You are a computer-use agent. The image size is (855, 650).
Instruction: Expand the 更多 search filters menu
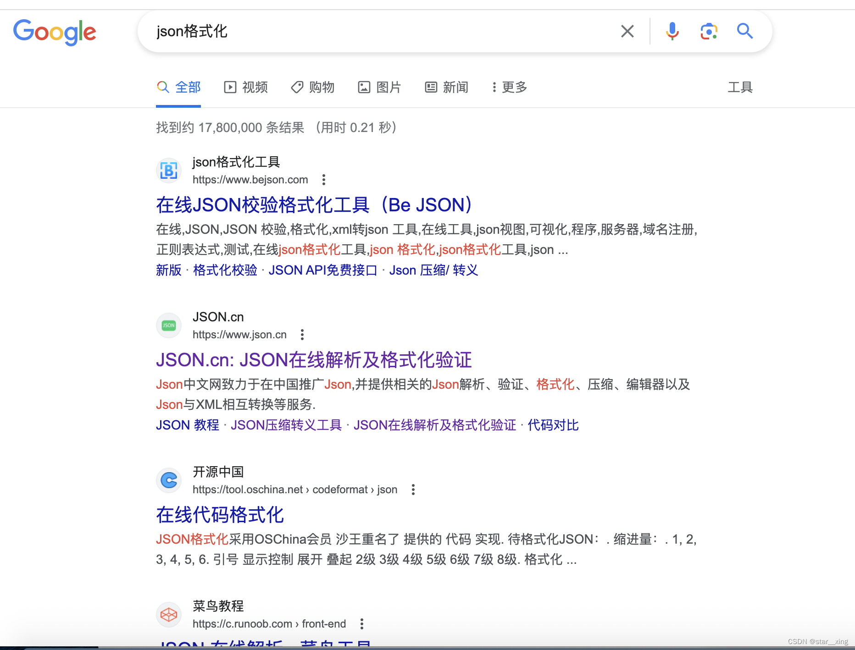[x=509, y=87]
